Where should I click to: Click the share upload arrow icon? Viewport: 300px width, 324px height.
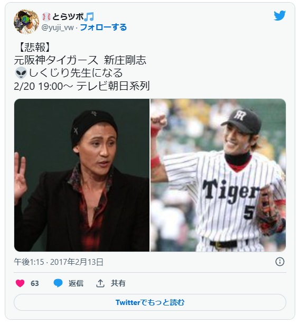pyautogui.click(x=100, y=283)
